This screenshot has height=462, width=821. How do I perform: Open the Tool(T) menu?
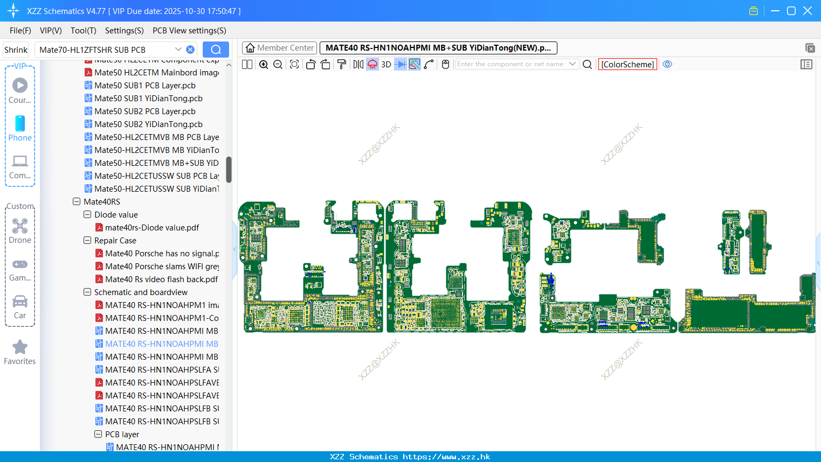[84, 31]
